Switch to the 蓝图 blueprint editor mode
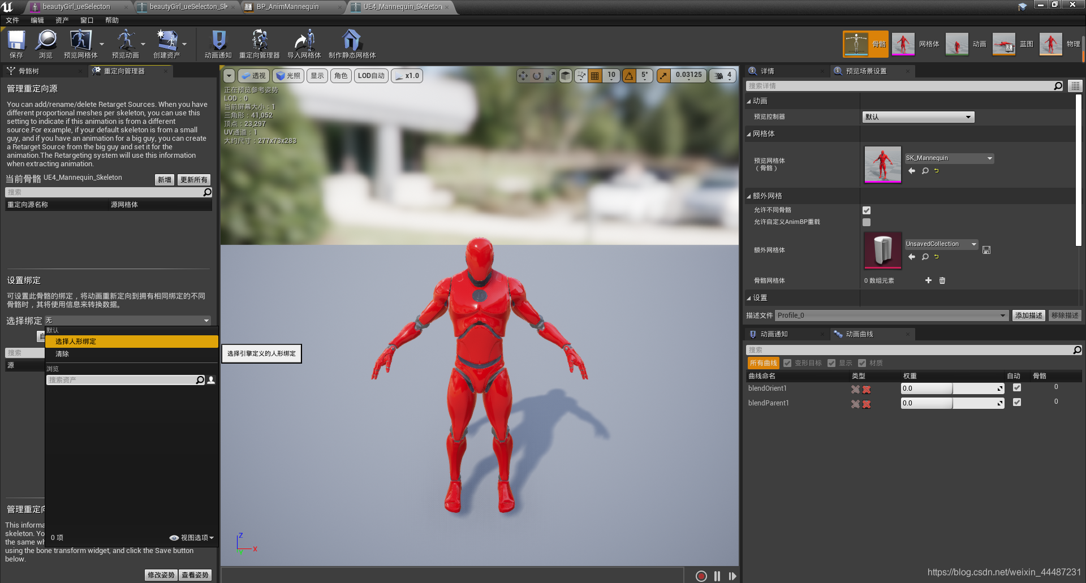 coord(1014,44)
